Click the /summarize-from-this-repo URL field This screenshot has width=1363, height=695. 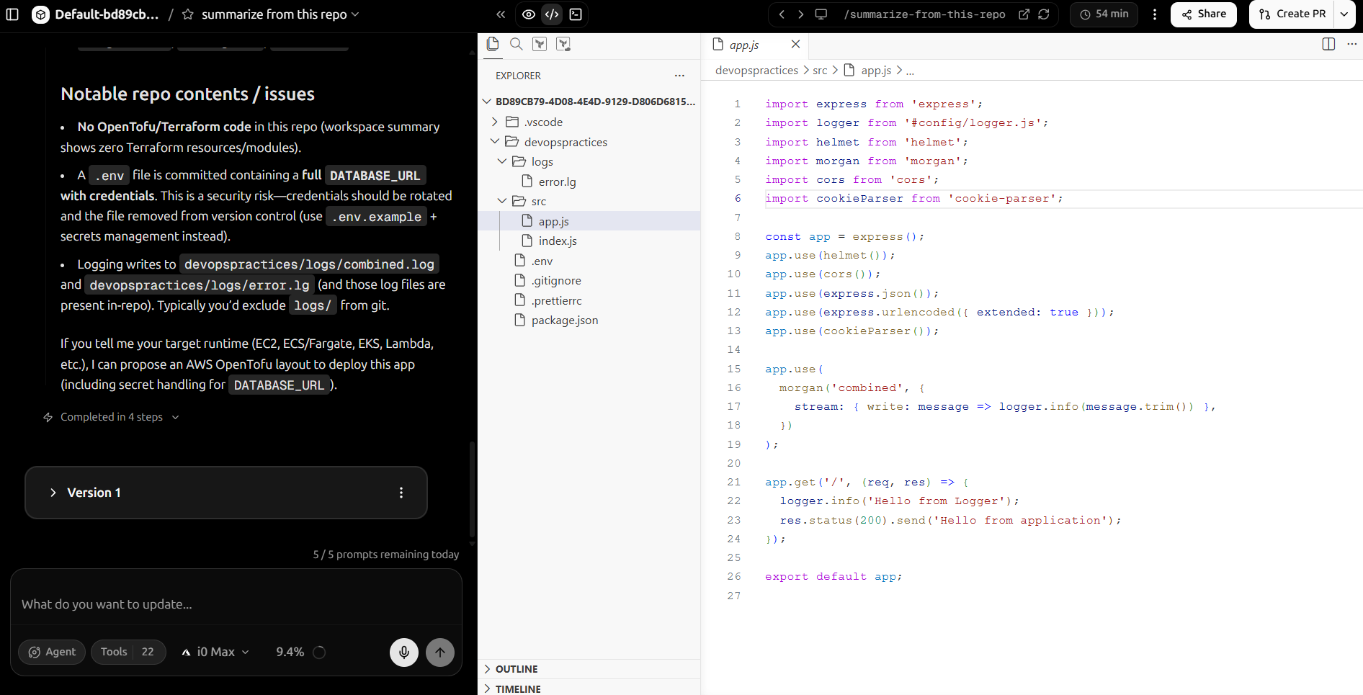pyautogui.click(x=924, y=14)
